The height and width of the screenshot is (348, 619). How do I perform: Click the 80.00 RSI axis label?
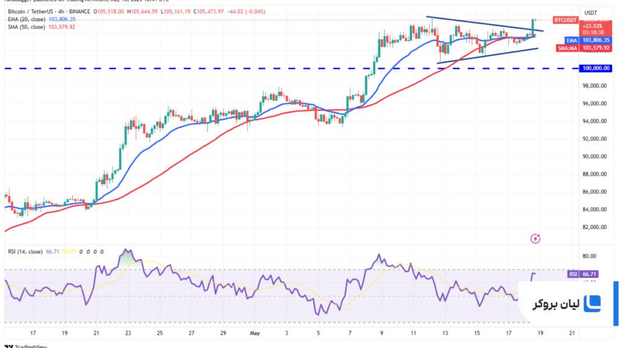(x=589, y=256)
